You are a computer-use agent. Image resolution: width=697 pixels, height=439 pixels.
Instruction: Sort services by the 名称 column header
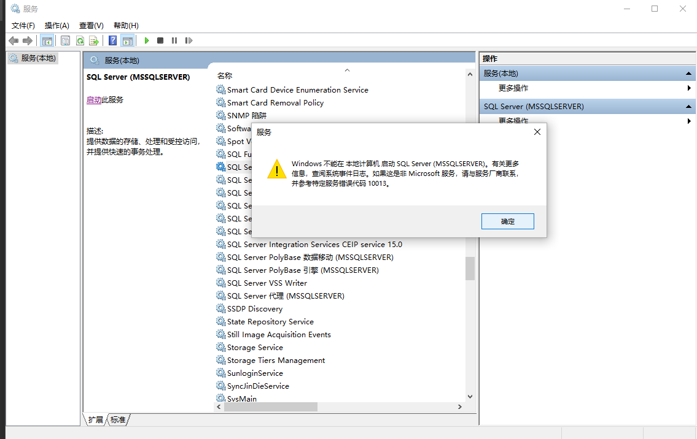(x=225, y=75)
